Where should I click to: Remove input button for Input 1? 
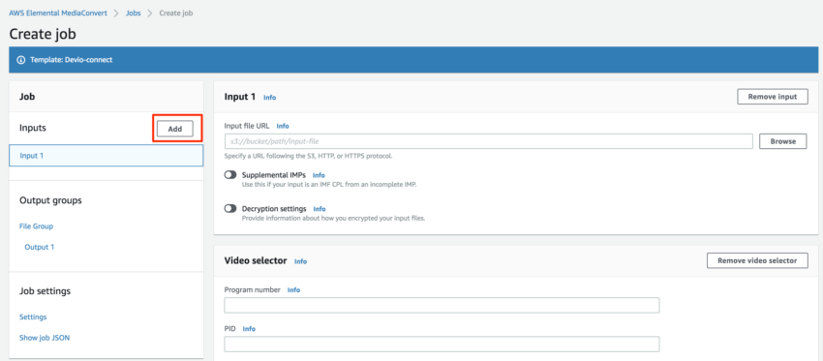tap(772, 97)
